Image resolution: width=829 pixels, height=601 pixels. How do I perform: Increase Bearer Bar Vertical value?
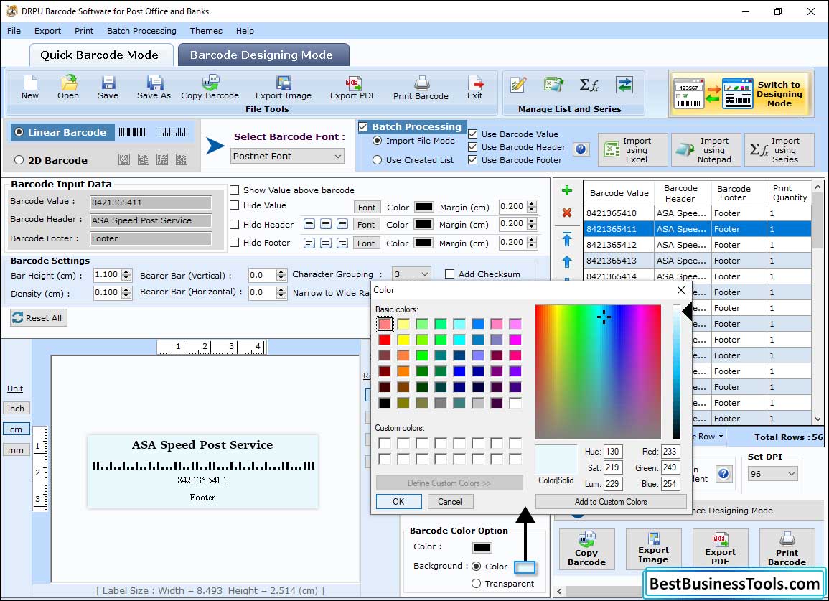coord(281,272)
